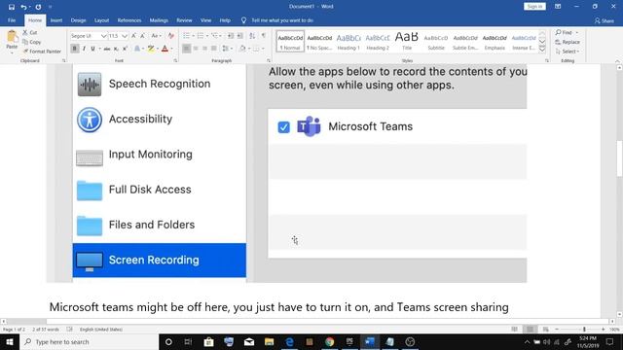The image size is (623, 350).
Task: Apply the Heading 1 style
Action: tap(348, 41)
